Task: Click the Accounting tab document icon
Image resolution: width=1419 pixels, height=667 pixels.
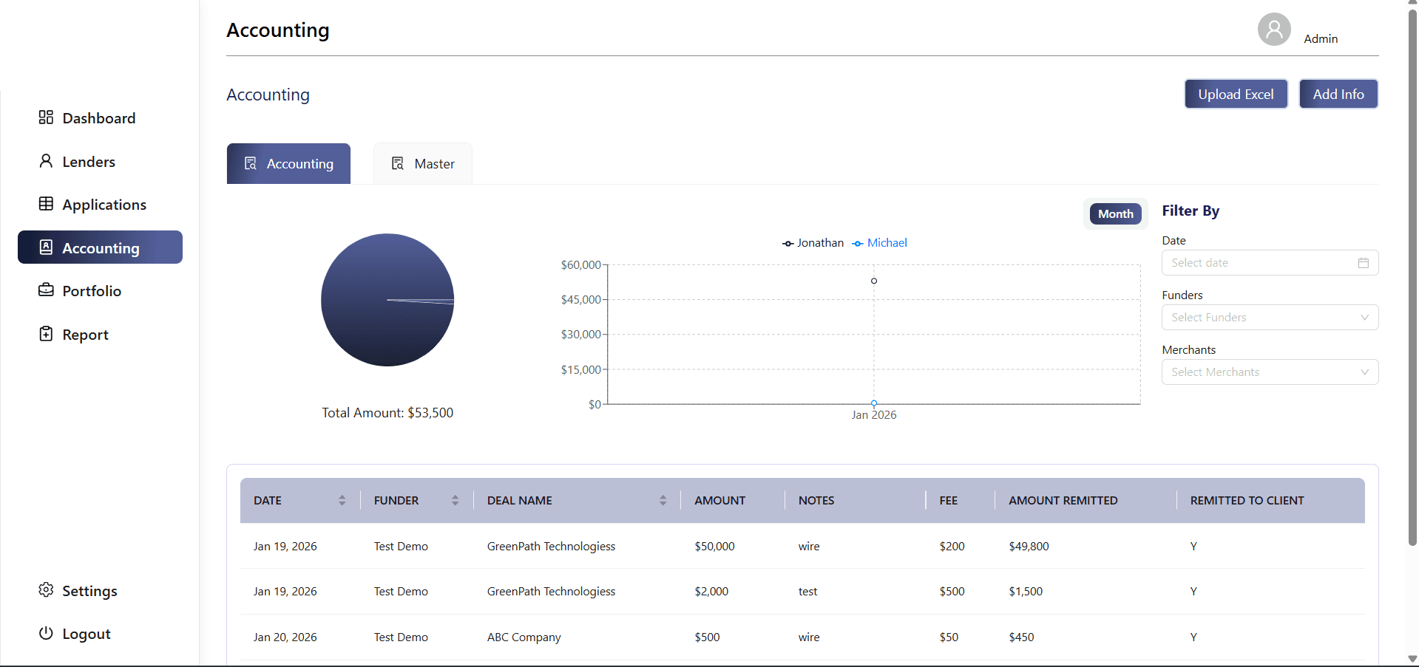Action: (251, 163)
